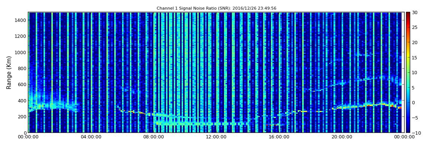Click the 400 range axis tick label

coord(22,101)
